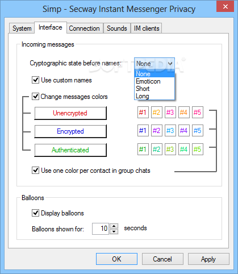Pick Authenticated color swatch #5
Image resolution: width=238 pixels, height=274 pixels.
[198, 150]
